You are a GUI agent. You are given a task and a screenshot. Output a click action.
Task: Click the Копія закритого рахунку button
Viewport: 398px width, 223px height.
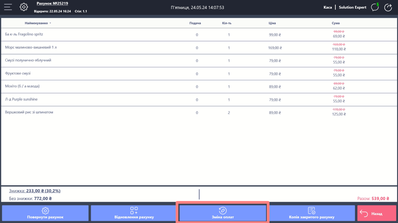[311, 213]
